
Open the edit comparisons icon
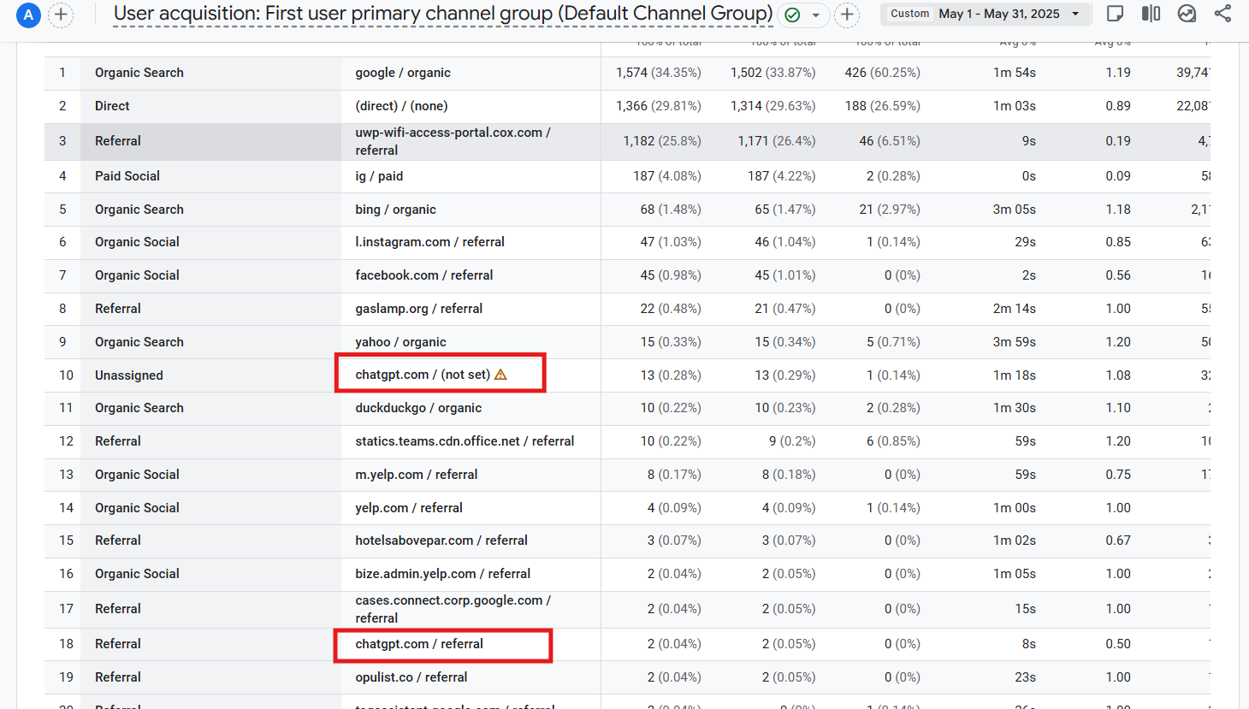click(x=1151, y=14)
